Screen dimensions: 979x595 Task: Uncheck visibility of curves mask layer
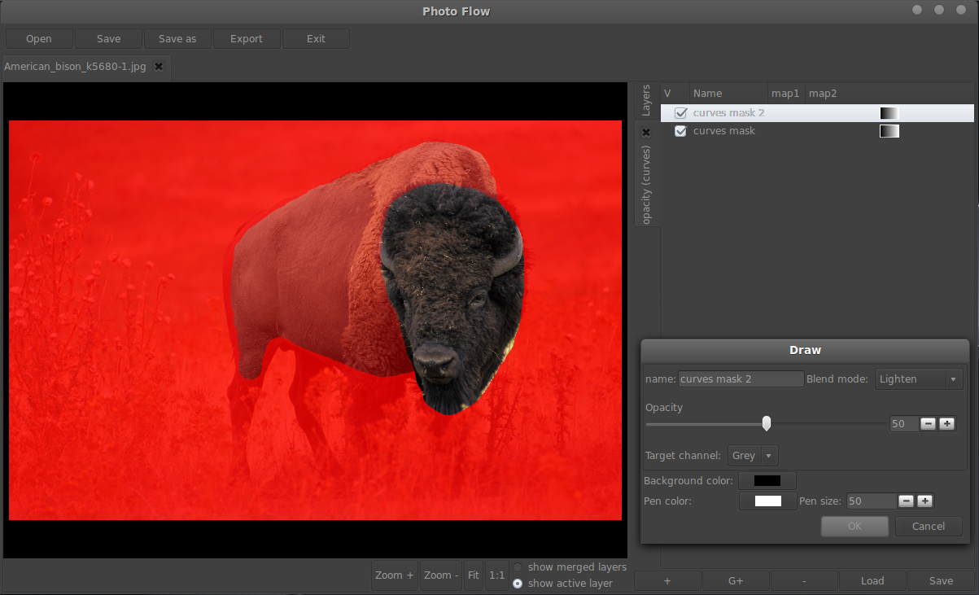coord(680,130)
